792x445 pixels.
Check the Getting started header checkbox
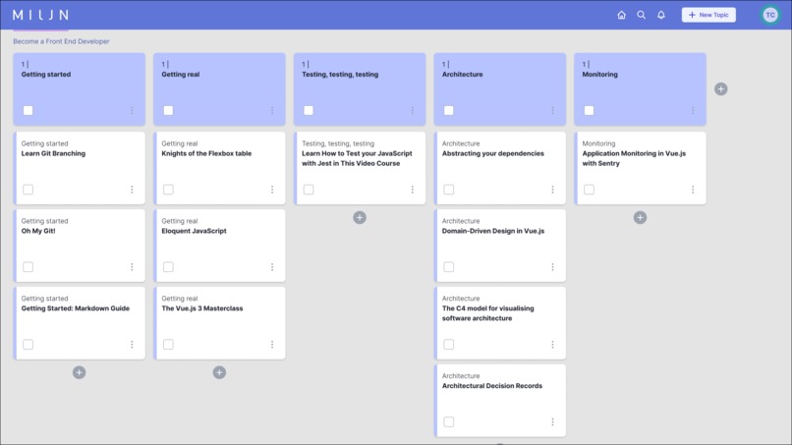tap(28, 110)
